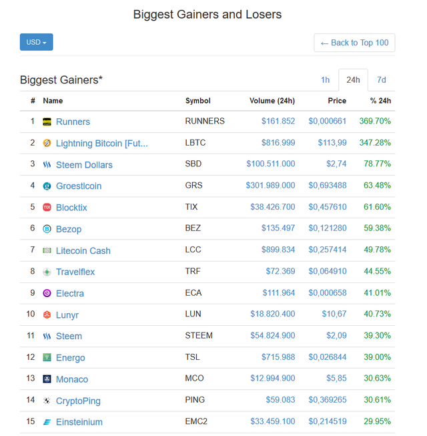The width and height of the screenshot is (427, 436).
Task: Click the Travelflex logo icon
Action: click(47, 272)
